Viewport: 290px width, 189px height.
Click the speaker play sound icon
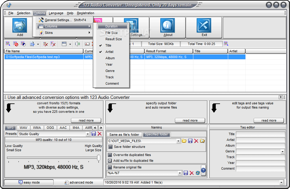(78, 44)
